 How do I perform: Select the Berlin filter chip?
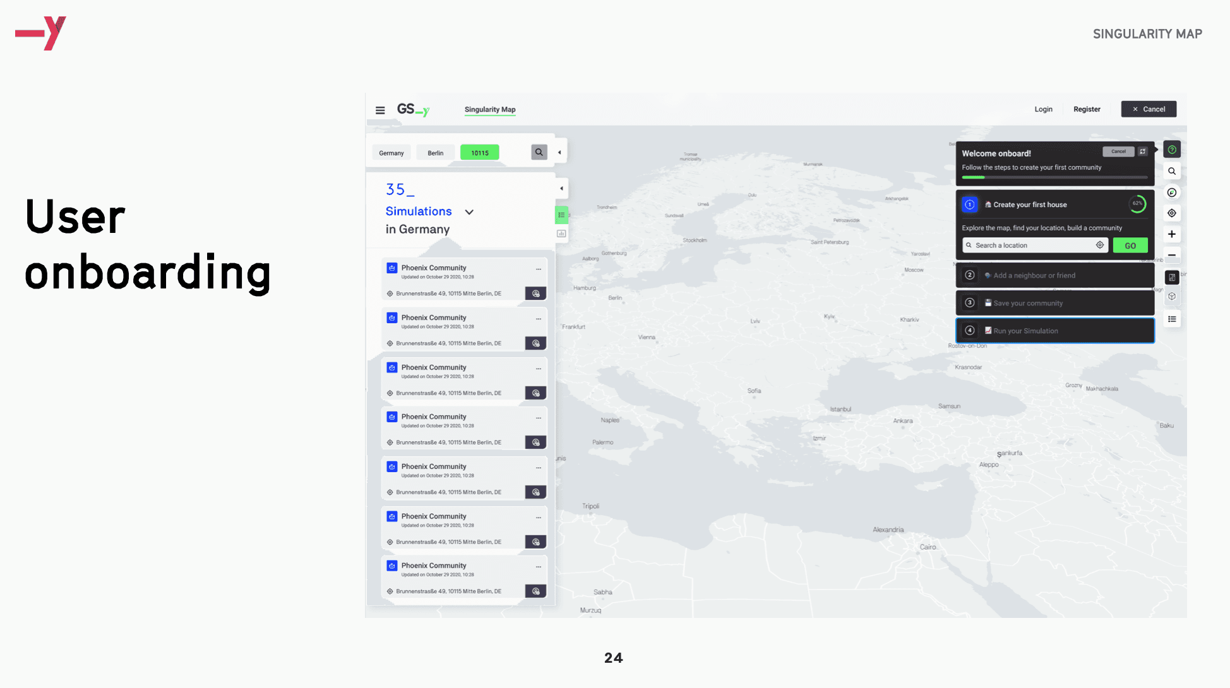click(436, 153)
